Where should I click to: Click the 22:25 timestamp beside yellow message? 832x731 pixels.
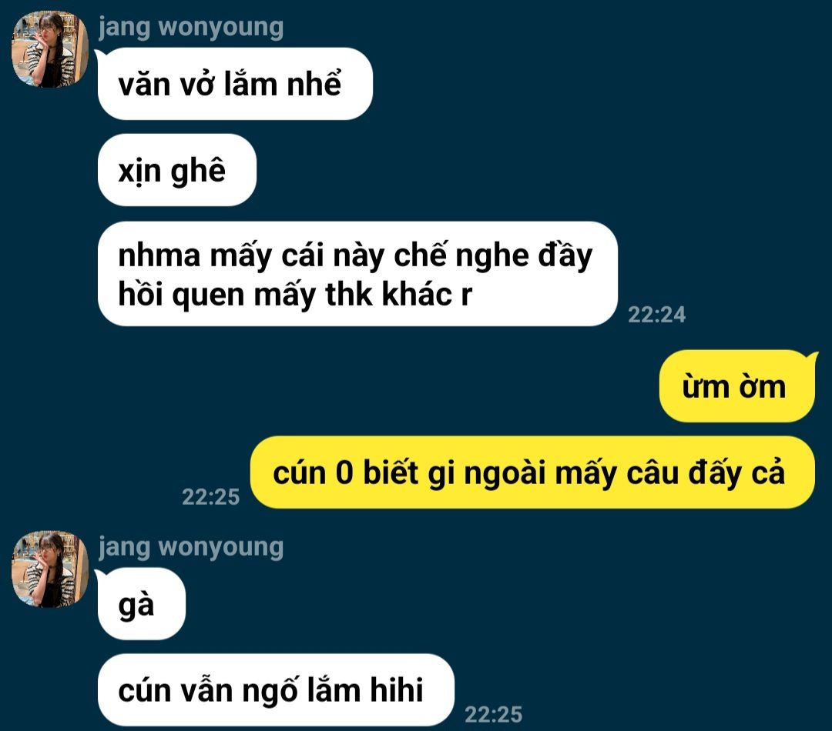point(210,497)
